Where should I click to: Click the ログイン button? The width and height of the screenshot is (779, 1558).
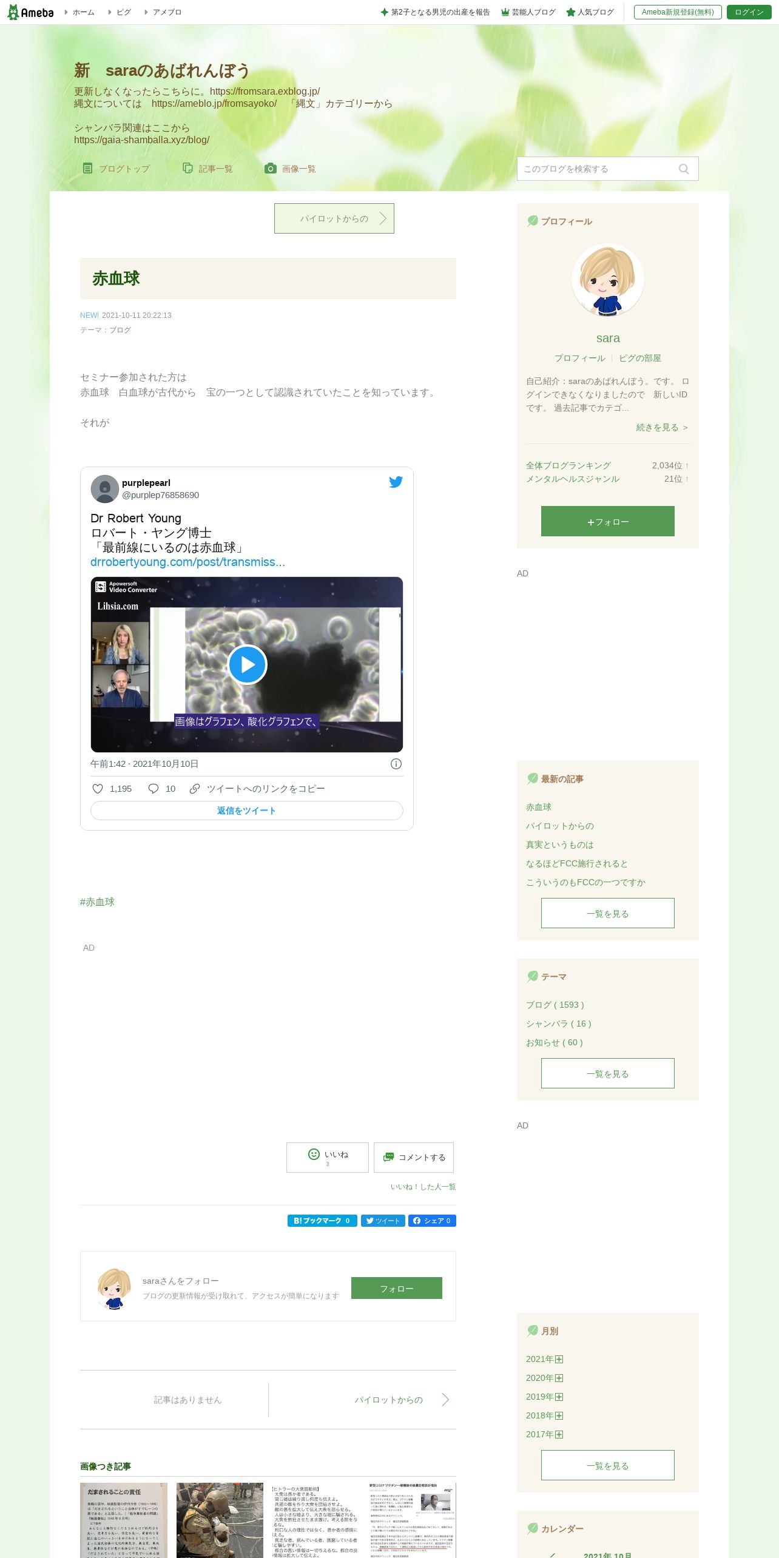tap(749, 12)
